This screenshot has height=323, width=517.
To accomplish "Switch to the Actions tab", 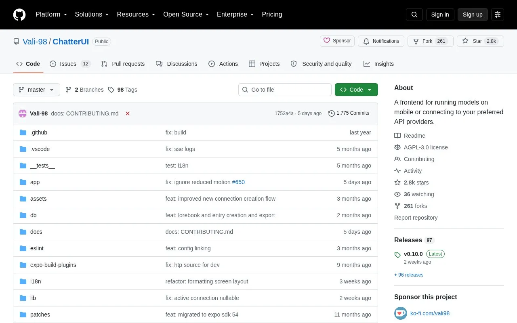I will coord(223,64).
